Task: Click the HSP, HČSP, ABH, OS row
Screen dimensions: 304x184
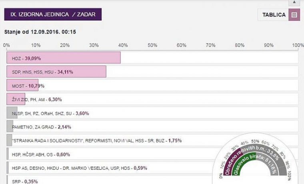Action: tap(152, 154)
